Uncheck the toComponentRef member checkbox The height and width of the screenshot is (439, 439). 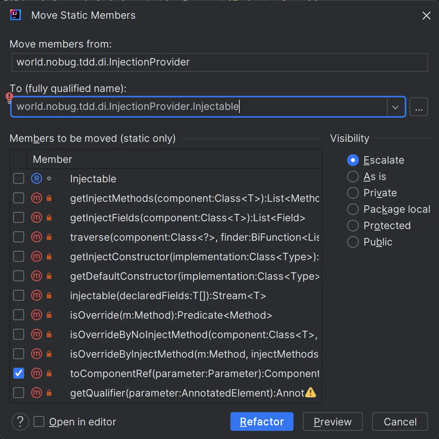pyautogui.click(x=19, y=373)
